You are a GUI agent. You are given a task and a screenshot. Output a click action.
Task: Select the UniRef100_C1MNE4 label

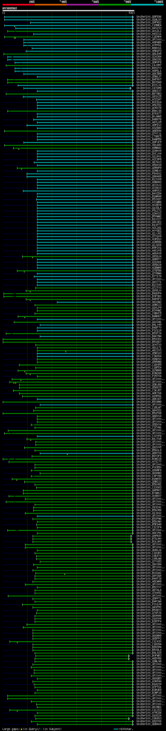point(149,25)
